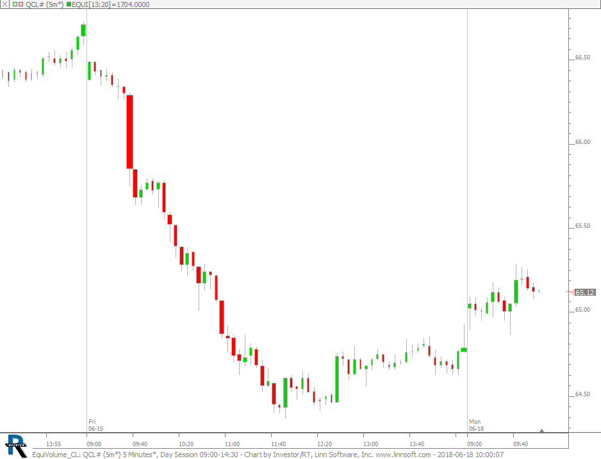Click the light green QCL# color swatch
This screenshot has width=601, height=459.
15,4
